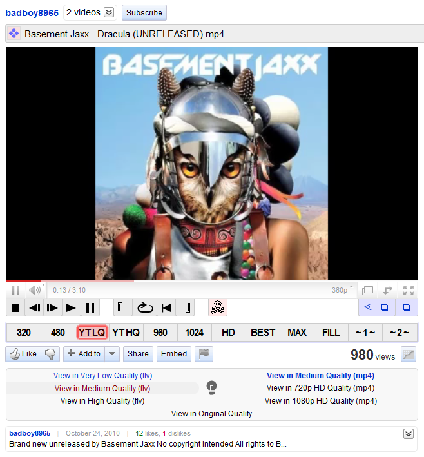Subscribe to badboy8965 channel

(144, 13)
